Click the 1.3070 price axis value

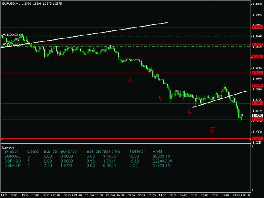(257, 79)
